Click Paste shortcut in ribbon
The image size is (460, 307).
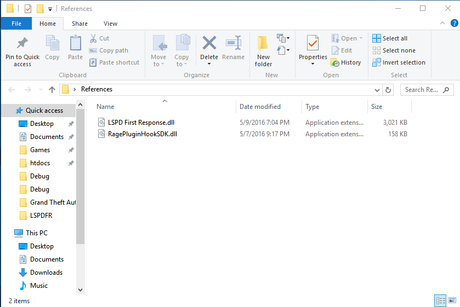pos(115,62)
